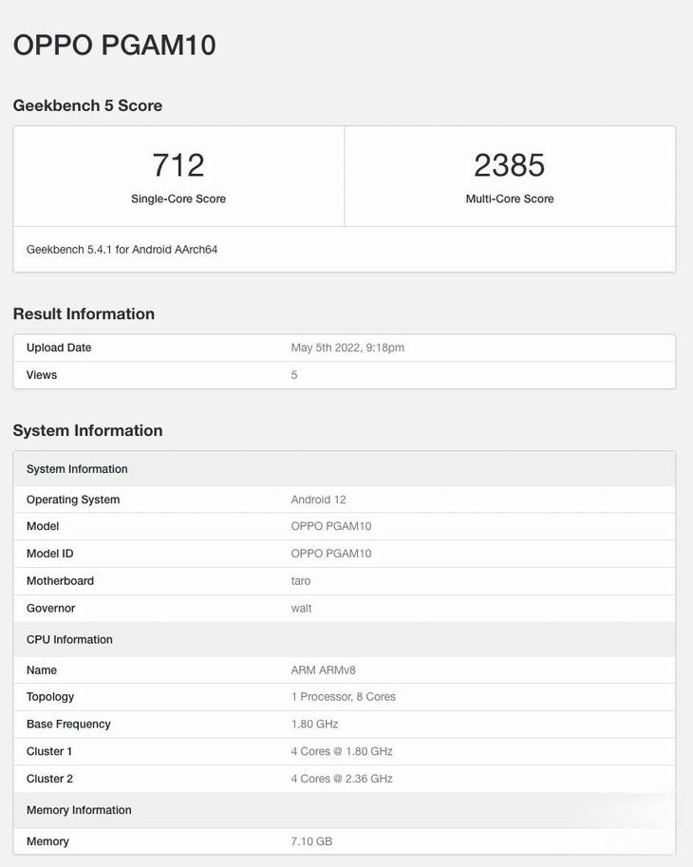Viewport: 693px width, 867px height.
Task: Click the Cluster 1 label
Action: point(49,751)
